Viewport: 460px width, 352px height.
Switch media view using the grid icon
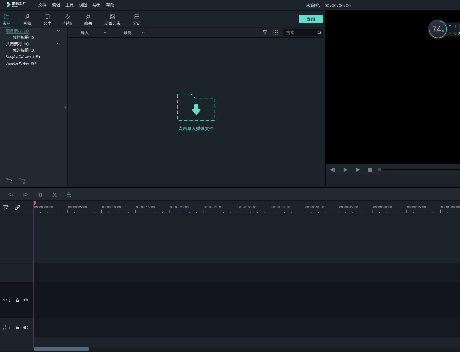click(276, 32)
